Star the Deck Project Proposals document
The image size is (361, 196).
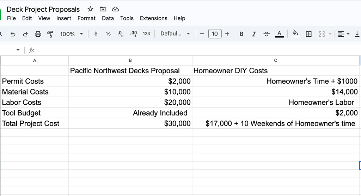click(x=90, y=9)
